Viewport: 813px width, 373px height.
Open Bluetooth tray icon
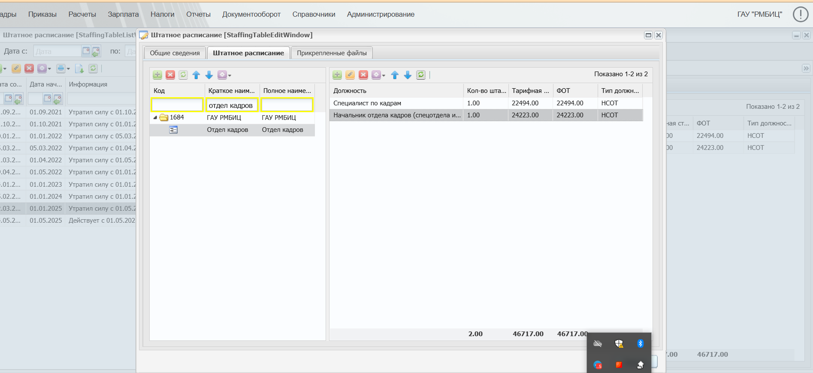[x=640, y=343]
